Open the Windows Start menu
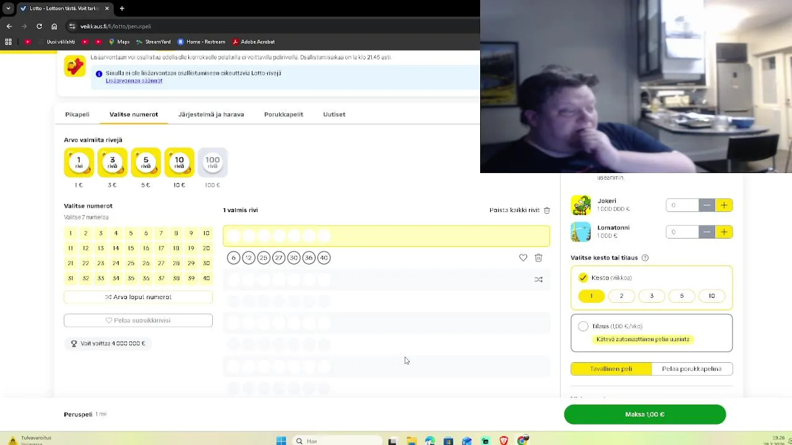 (x=281, y=441)
